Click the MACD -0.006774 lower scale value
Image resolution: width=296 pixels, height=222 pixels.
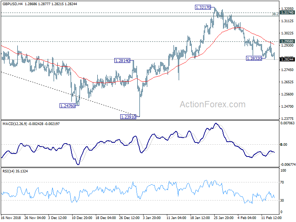288,165
